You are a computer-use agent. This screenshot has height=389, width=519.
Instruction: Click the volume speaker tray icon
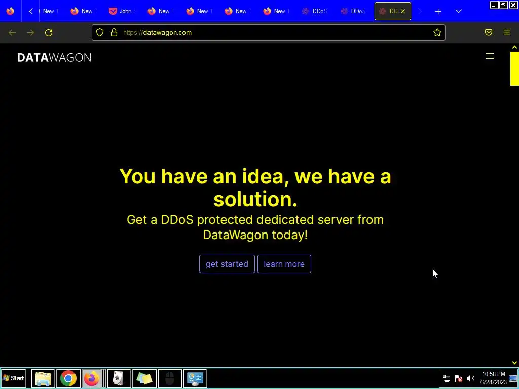pos(471,378)
